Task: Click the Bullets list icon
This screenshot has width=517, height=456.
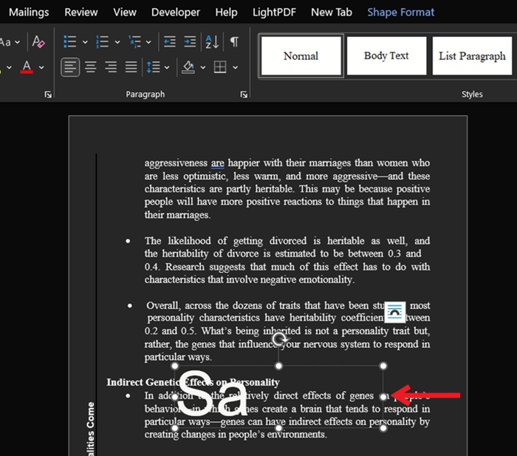Action: coord(70,42)
